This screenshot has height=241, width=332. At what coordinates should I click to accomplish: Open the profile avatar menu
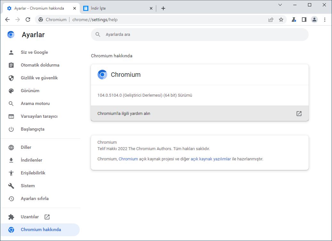tap(314, 20)
